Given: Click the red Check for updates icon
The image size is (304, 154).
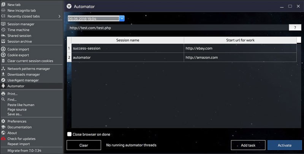Looking at the screenshot, I should [3, 139].
